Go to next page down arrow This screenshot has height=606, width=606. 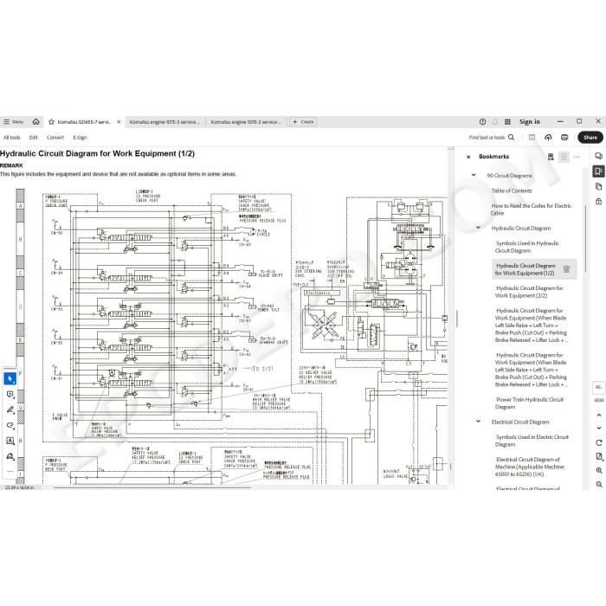tap(599, 428)
